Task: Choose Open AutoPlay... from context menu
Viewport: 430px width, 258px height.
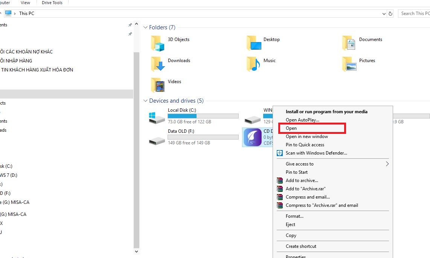Action: click(x=302, y=120)
